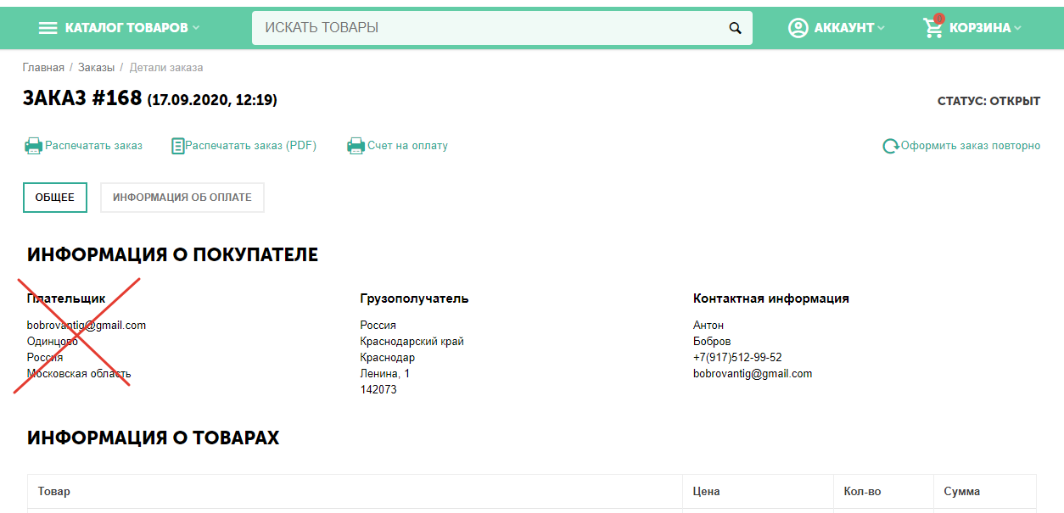Click the Детали заказа breadcrumb text
1064x513 pixels.
pyautogui.click(x=166, y=67)
